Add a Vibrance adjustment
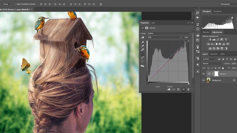The height and width of the screenshot is (133, 237). click(x=226, y=40)
